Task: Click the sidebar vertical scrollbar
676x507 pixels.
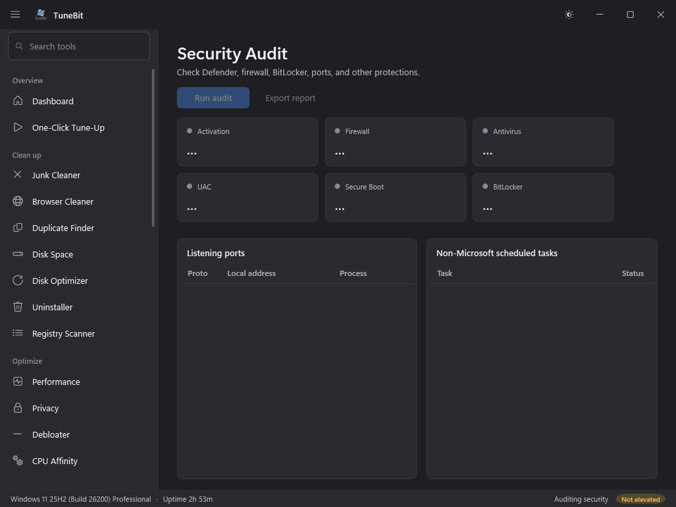Action: click(x=153, y=148)
